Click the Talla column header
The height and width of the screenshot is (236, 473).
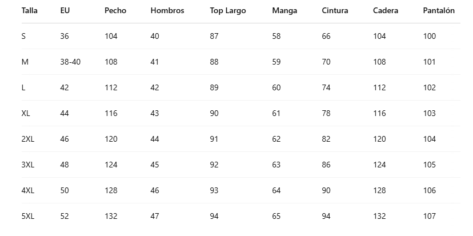(29, 11)
